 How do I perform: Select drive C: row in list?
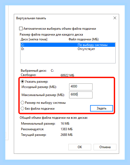tap(68, 45)
